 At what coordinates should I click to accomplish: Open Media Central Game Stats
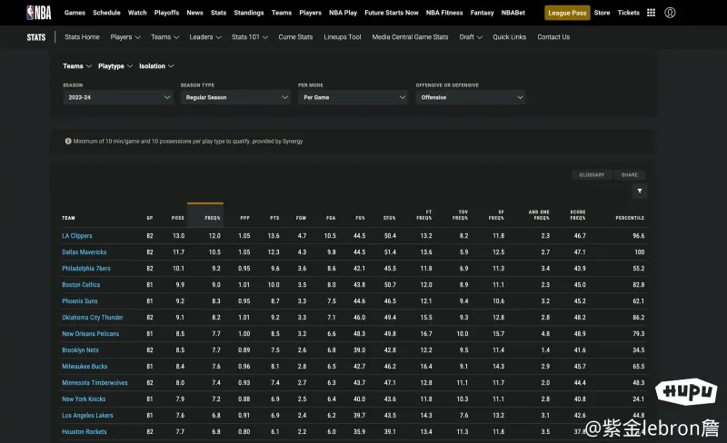[410, 37]
